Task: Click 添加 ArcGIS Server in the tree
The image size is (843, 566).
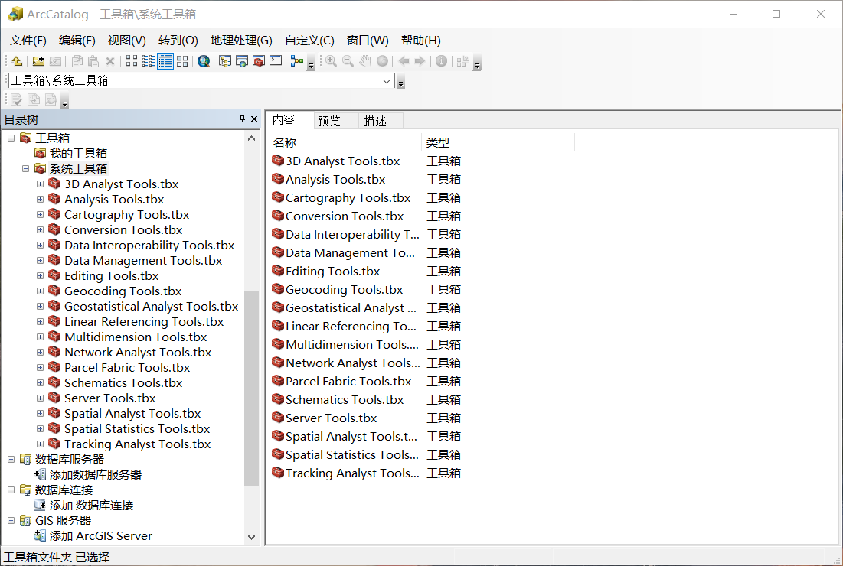Action: click(x=101, y=536)
